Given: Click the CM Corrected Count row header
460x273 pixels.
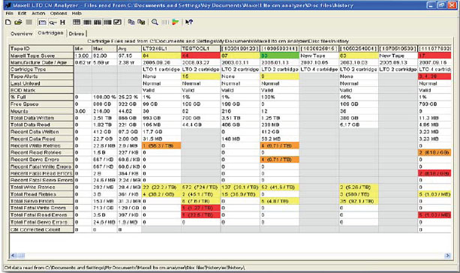Looking at the screenshot, I should click(x=41, y=229).
